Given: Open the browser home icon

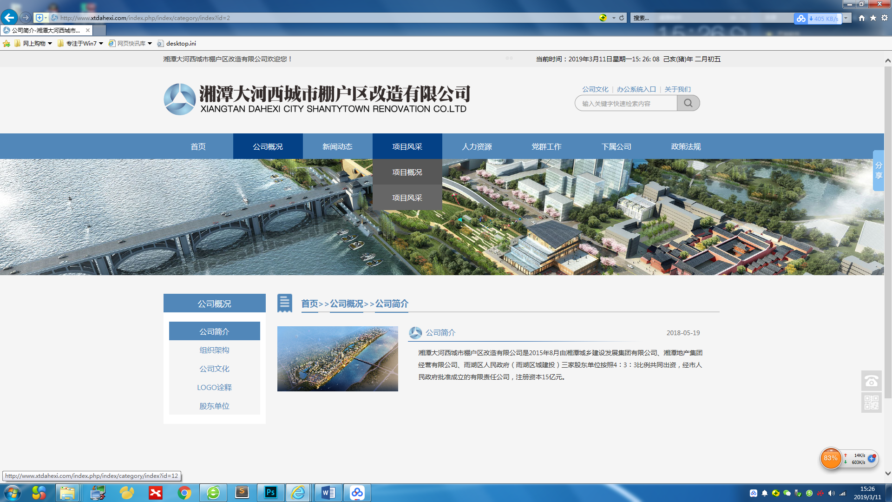Looking at the screenshot, I should [862, 18].
